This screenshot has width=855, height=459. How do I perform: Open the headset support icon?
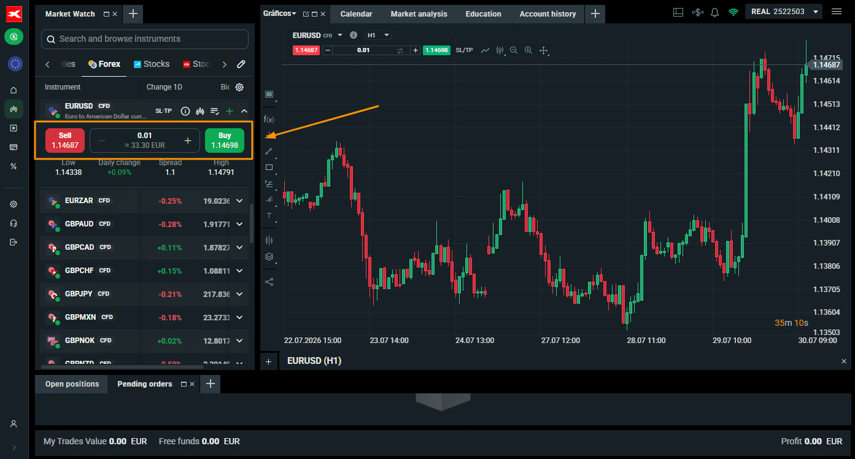point(14,223)
